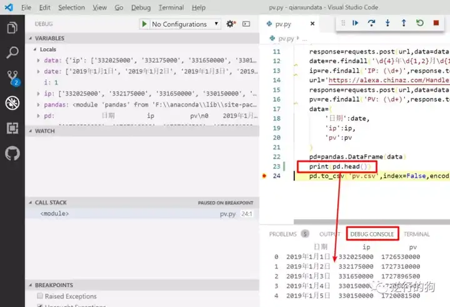Click line 22 pd=pandas.DataFrame code
The image size is (450, 307).
pyautogui.click(x=357, y=157)
